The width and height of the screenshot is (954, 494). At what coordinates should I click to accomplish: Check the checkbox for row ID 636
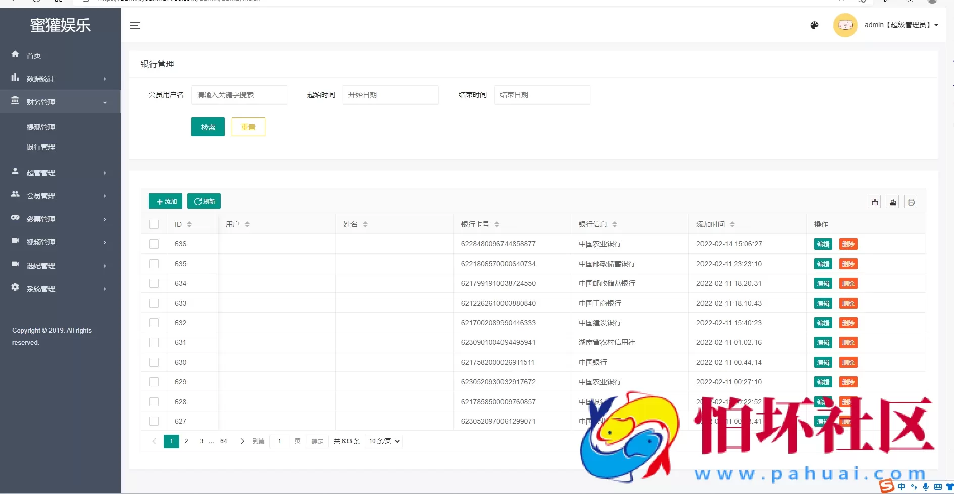[x=154, y=243]
